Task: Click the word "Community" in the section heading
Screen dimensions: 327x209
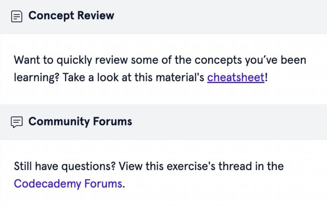Action: (59, 121)
